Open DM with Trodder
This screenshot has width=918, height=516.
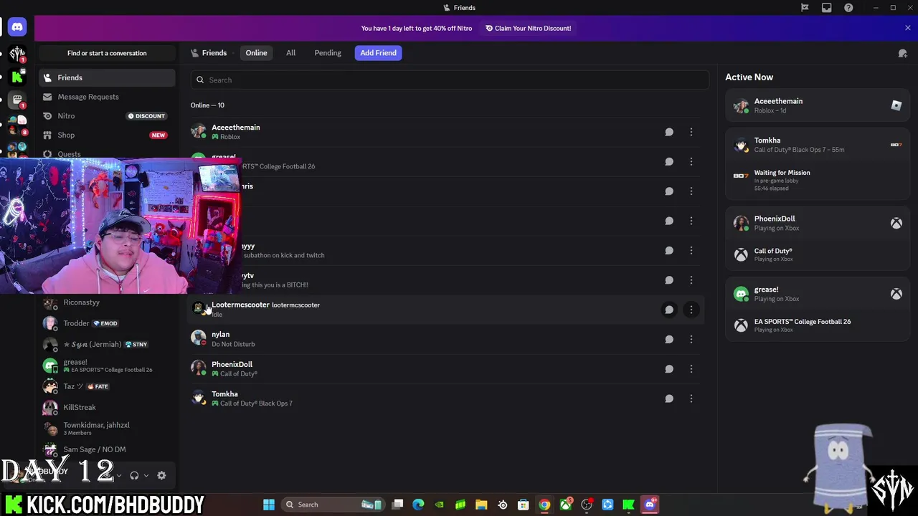coord(107,323)
